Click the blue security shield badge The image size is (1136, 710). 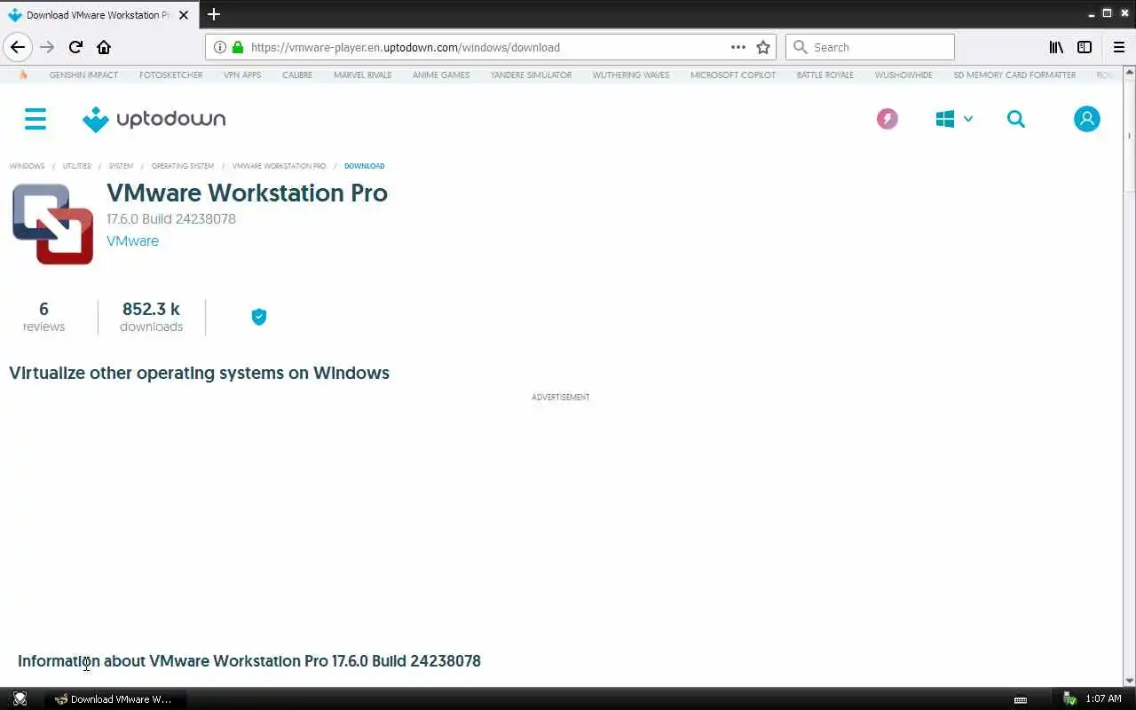(x=259, y=317)
